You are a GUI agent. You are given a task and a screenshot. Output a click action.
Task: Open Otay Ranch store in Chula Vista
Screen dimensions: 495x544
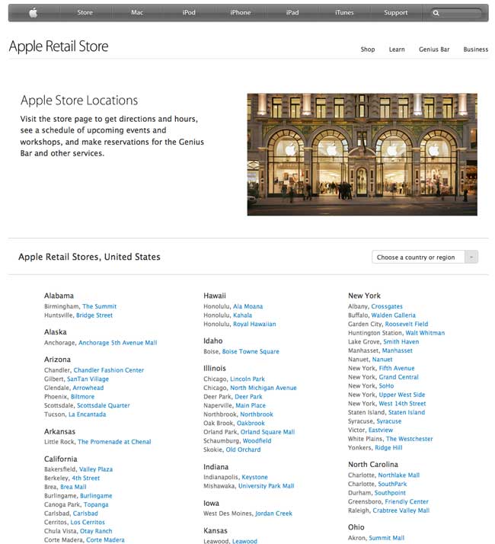(96, 531)
